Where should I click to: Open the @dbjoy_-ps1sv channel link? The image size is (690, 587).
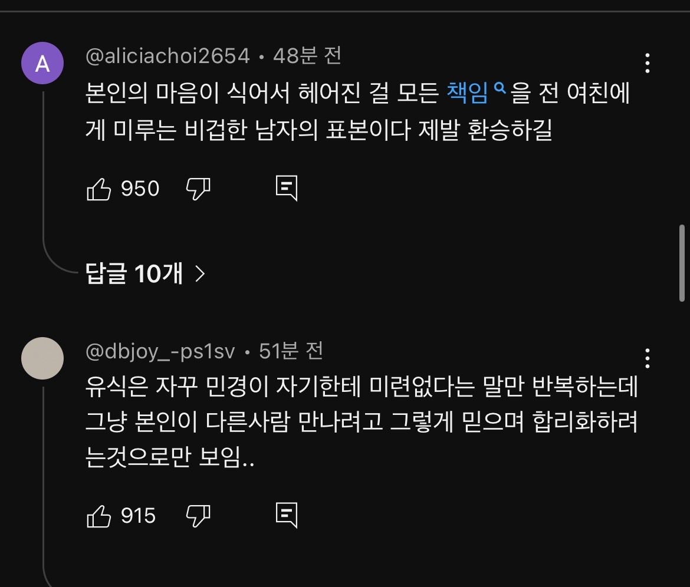point(160,352)
